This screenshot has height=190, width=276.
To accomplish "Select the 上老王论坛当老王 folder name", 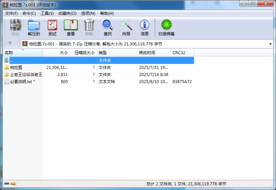I will tap(26, 75).
